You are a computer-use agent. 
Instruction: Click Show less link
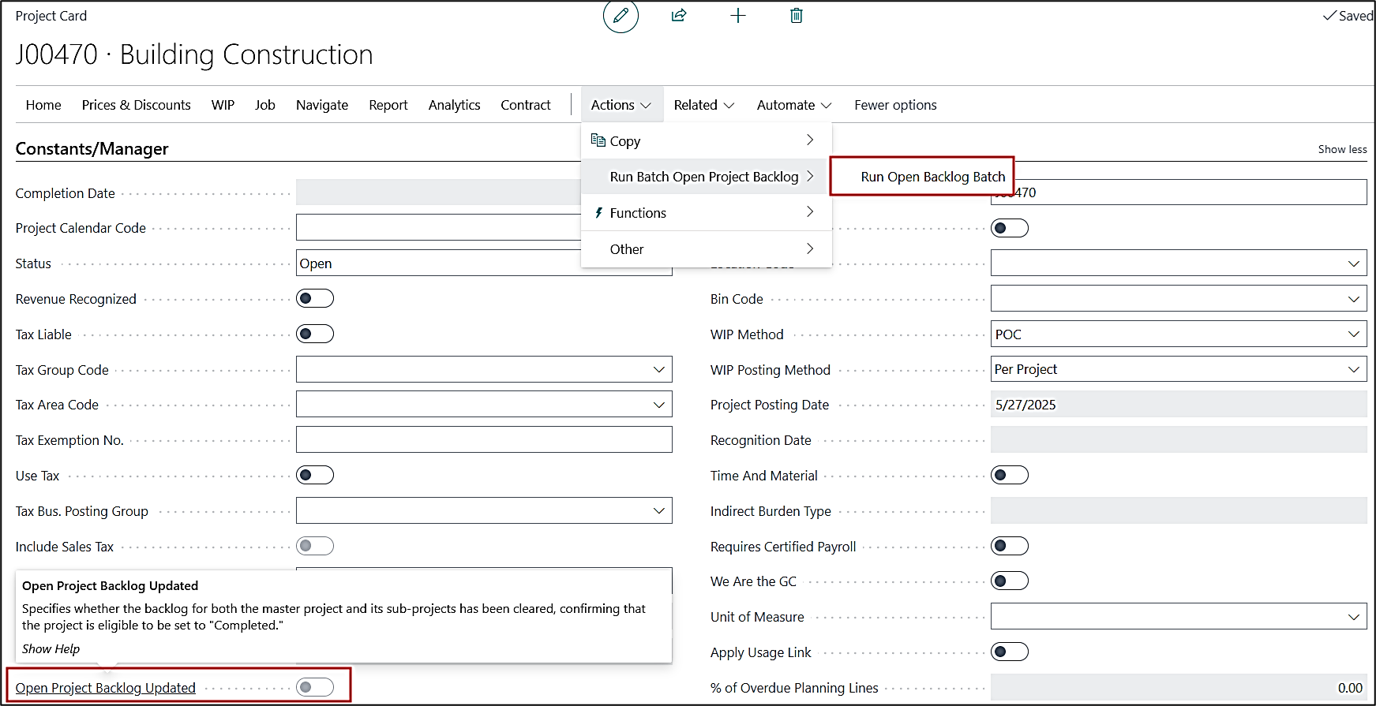[x=1342, y=149]
